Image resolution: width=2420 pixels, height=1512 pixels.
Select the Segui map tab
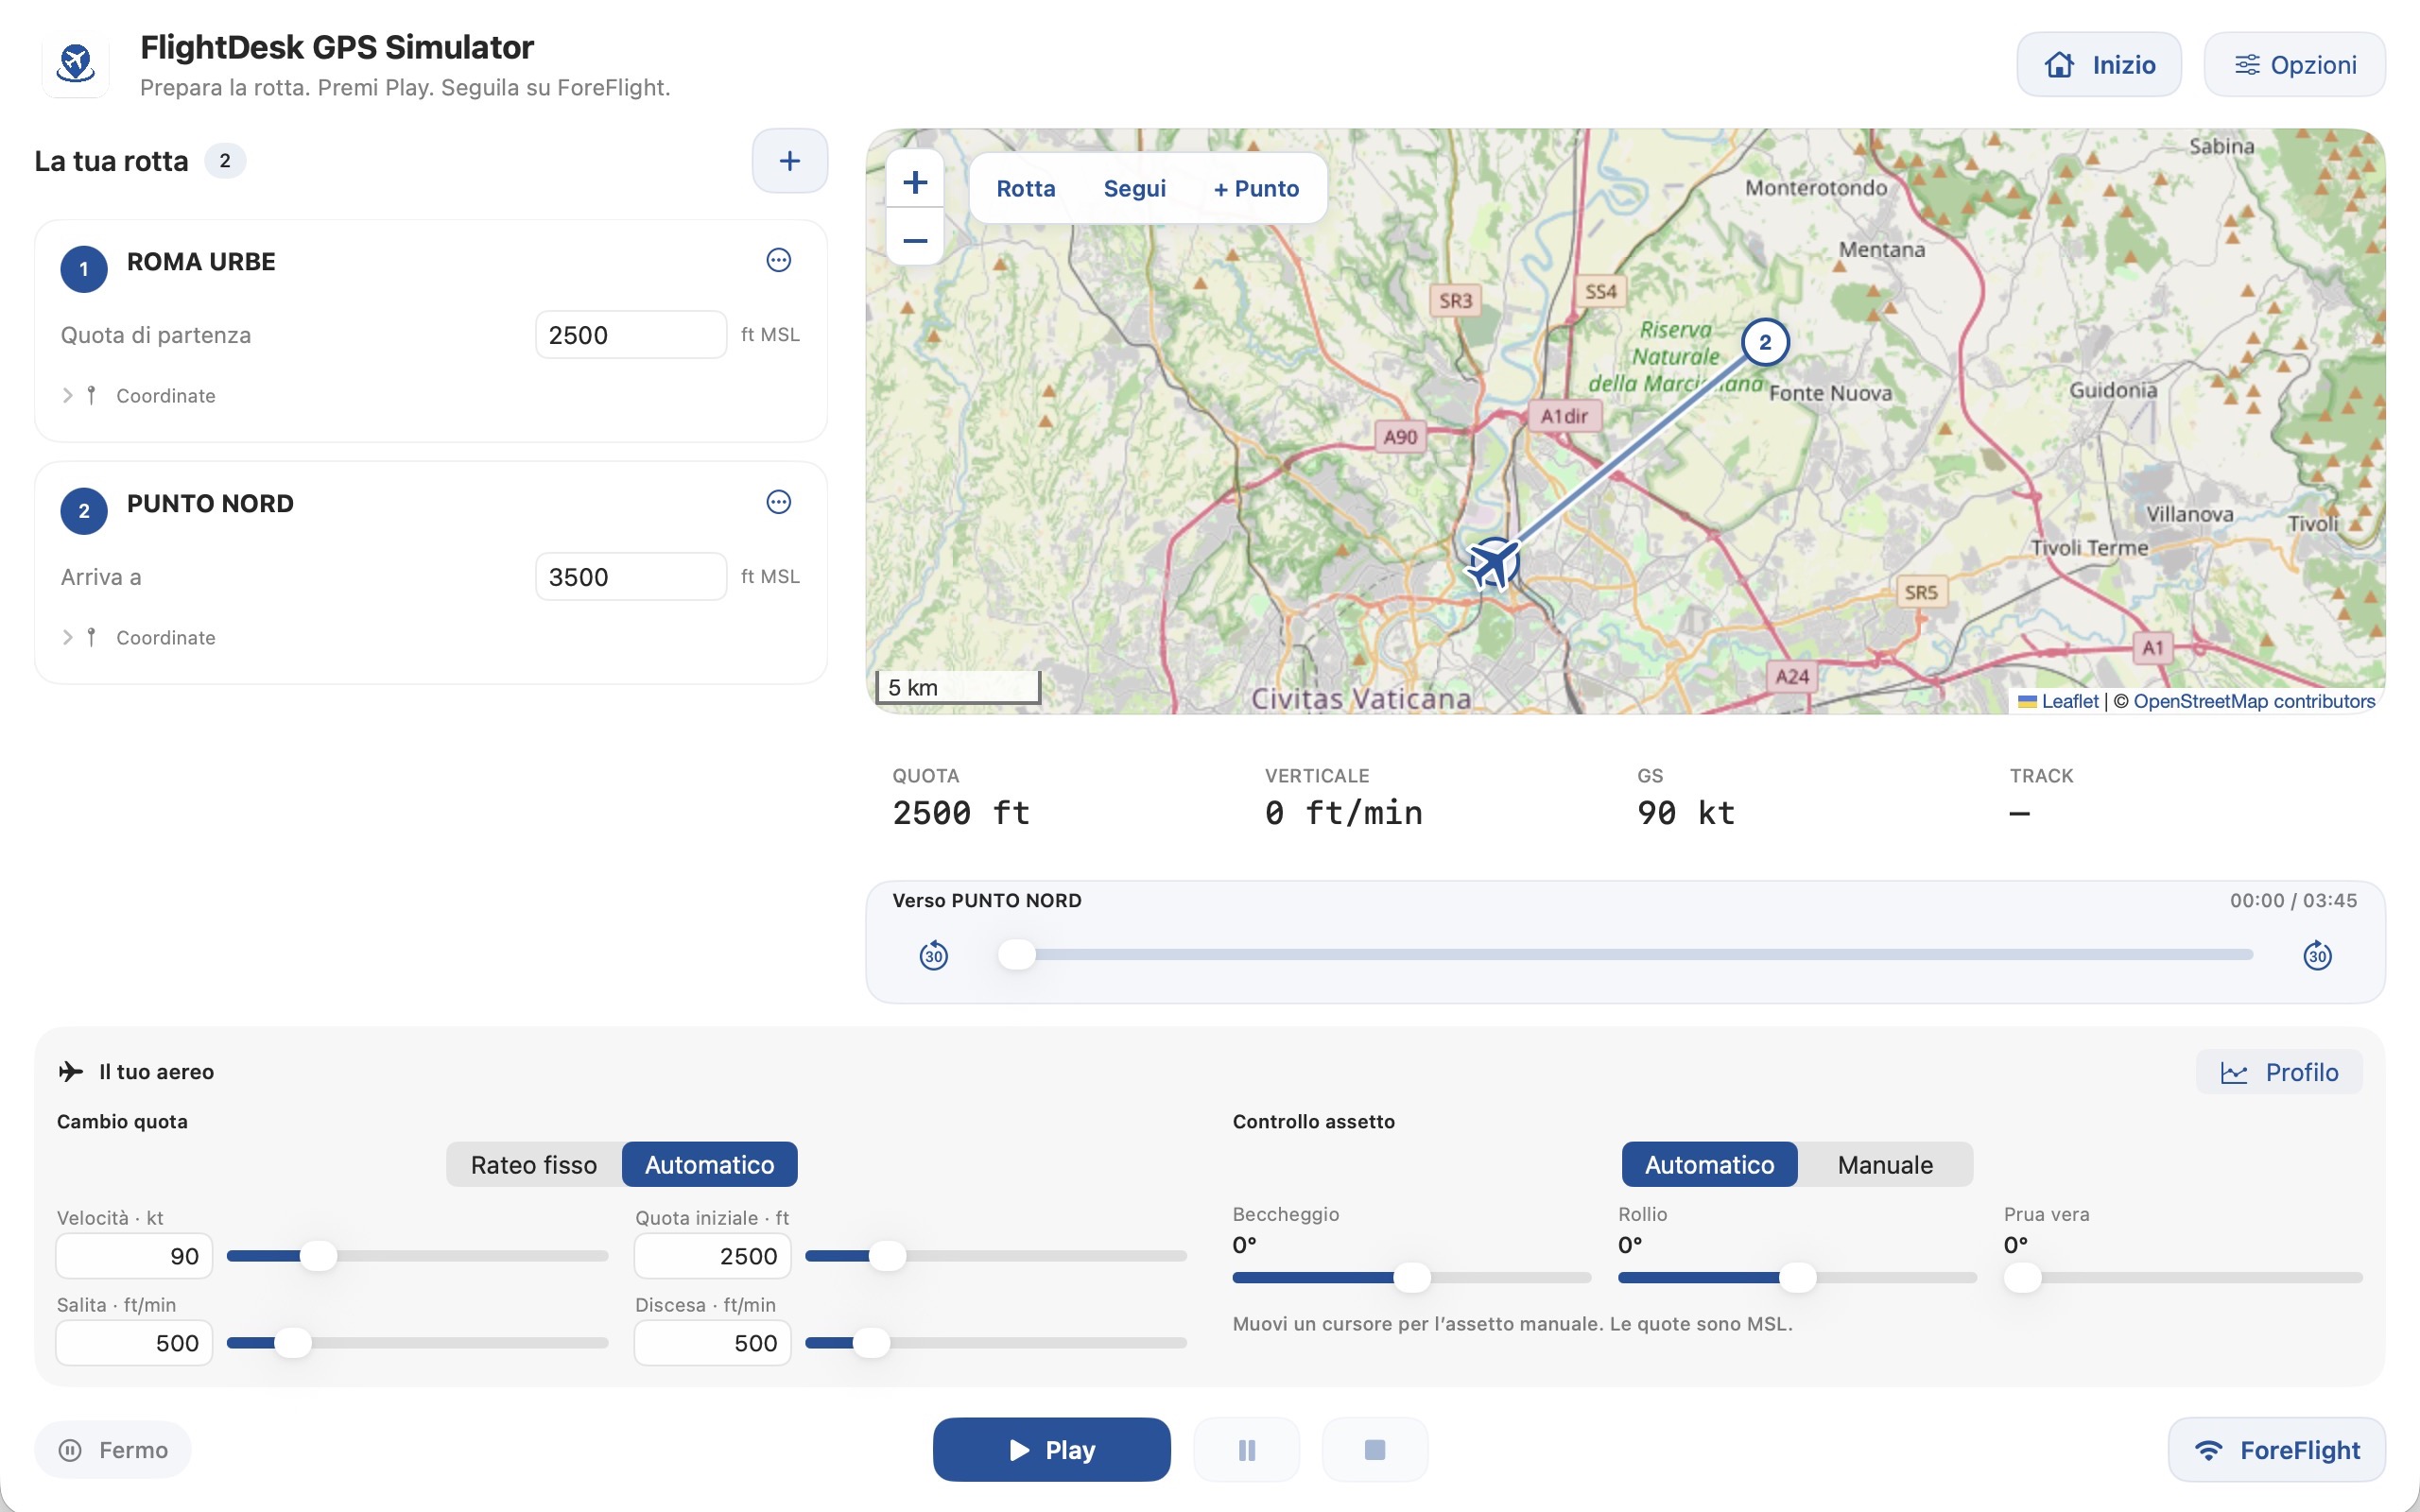(1134, 188)
